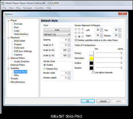133x119 pixels.
Task: Select Default Style under Subtitles
Action: [21, 72]
